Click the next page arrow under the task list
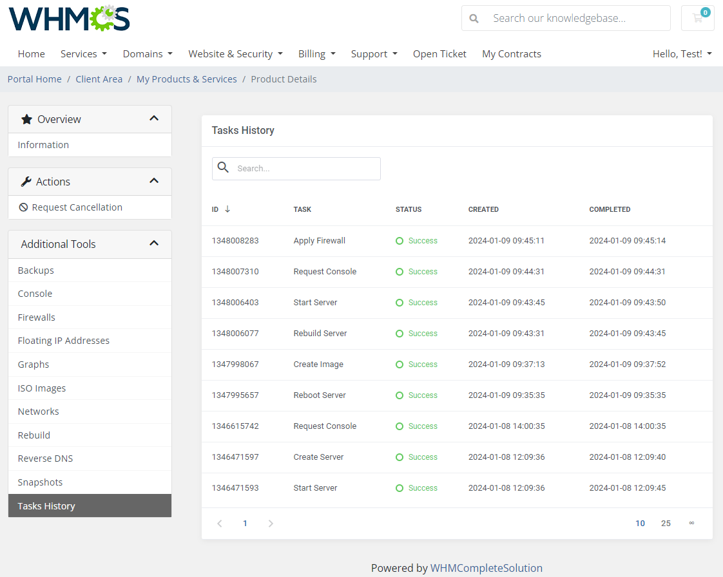723x577 pixels. pyautogui.click(x=271, y=524)
